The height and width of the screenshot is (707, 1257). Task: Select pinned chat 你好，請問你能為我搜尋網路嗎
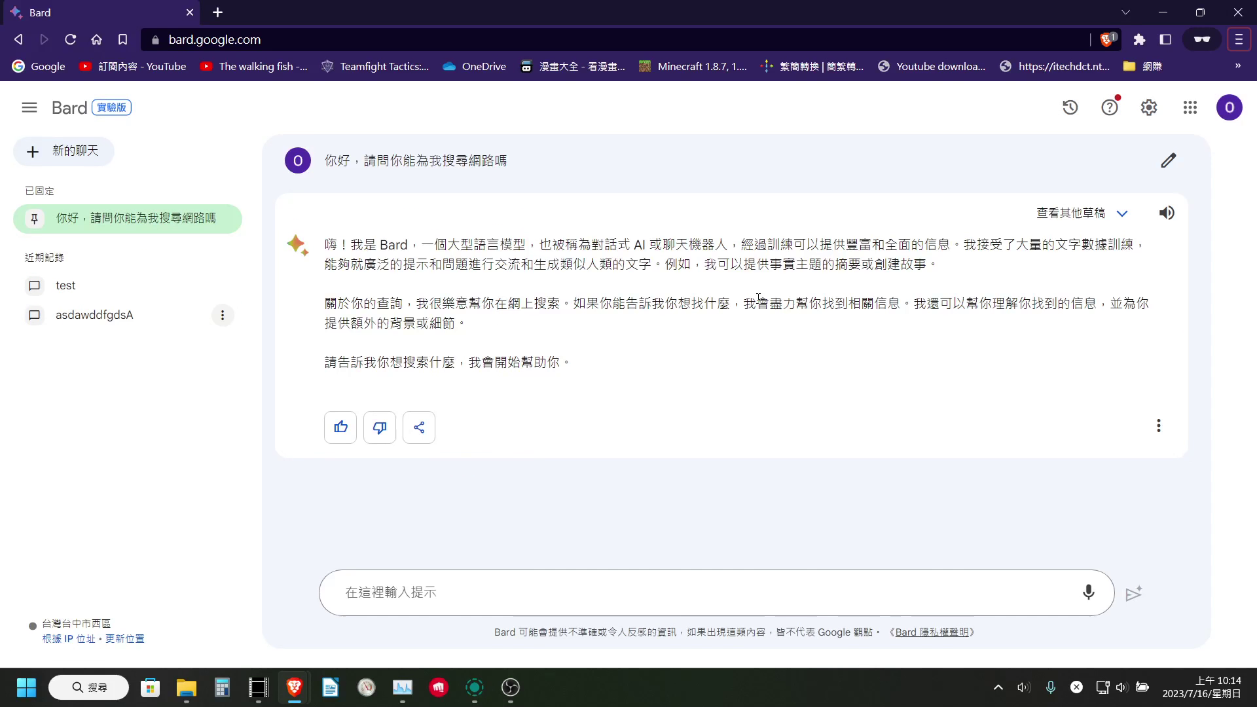point(128,219)
